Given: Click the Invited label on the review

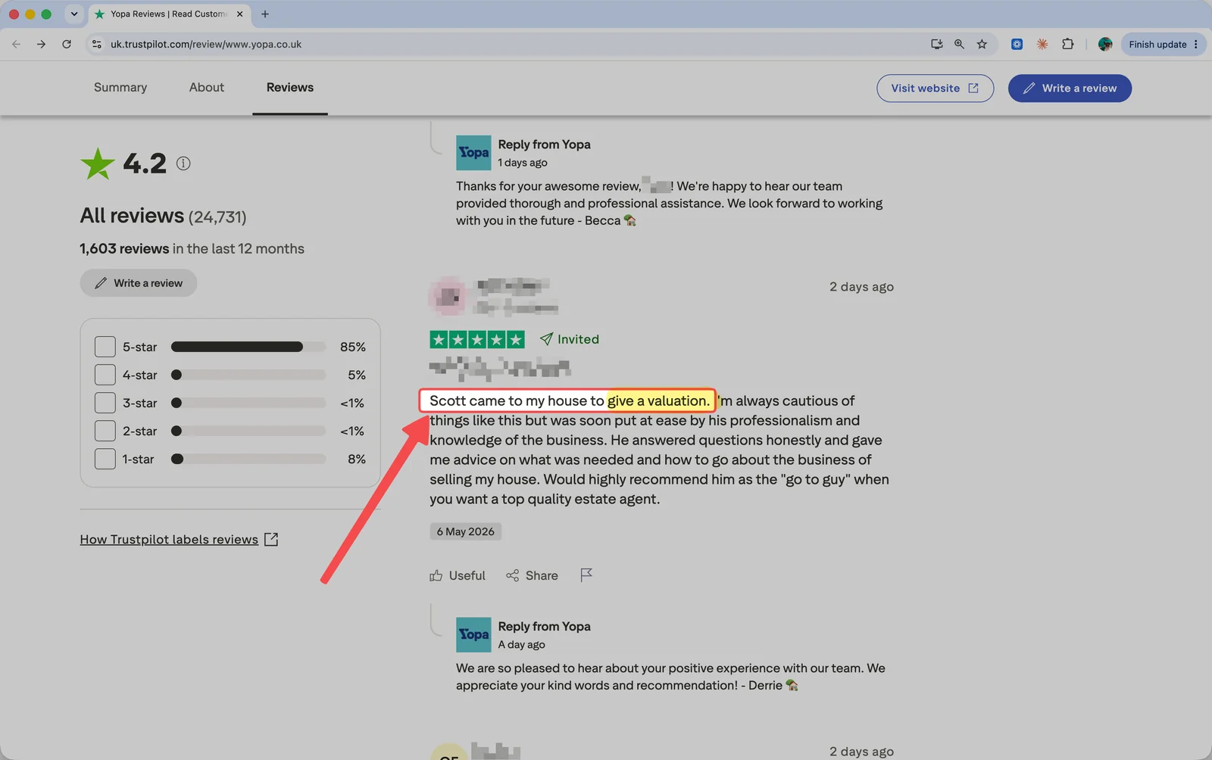Looking at the screenshot, I should click(569, 339).
